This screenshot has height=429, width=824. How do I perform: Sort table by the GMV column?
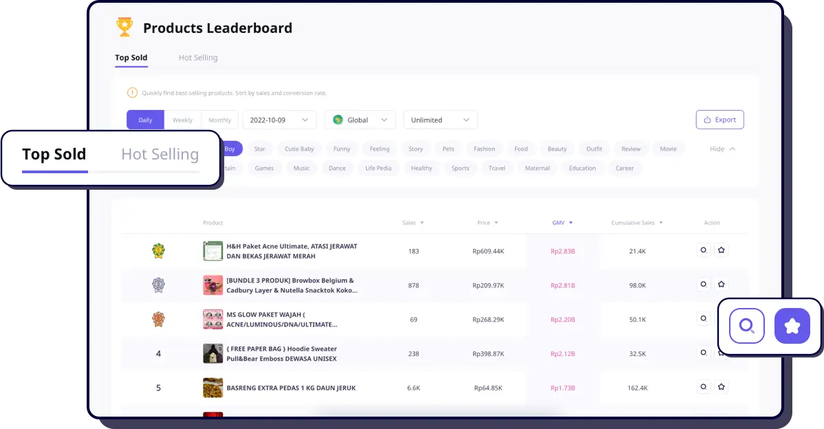coord(562,223)
